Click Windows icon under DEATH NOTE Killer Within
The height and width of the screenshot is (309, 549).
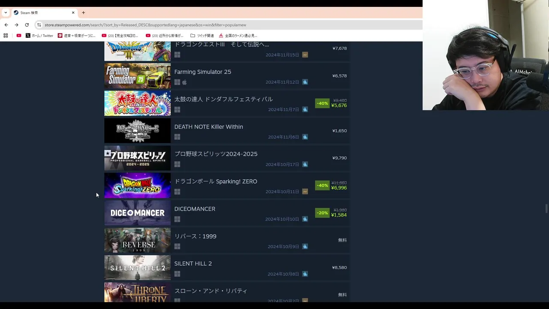click(177, 137)
